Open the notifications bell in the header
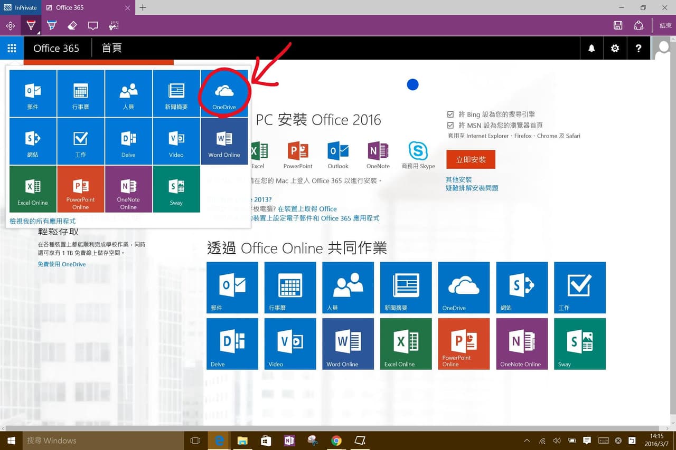 coord(591,48)
